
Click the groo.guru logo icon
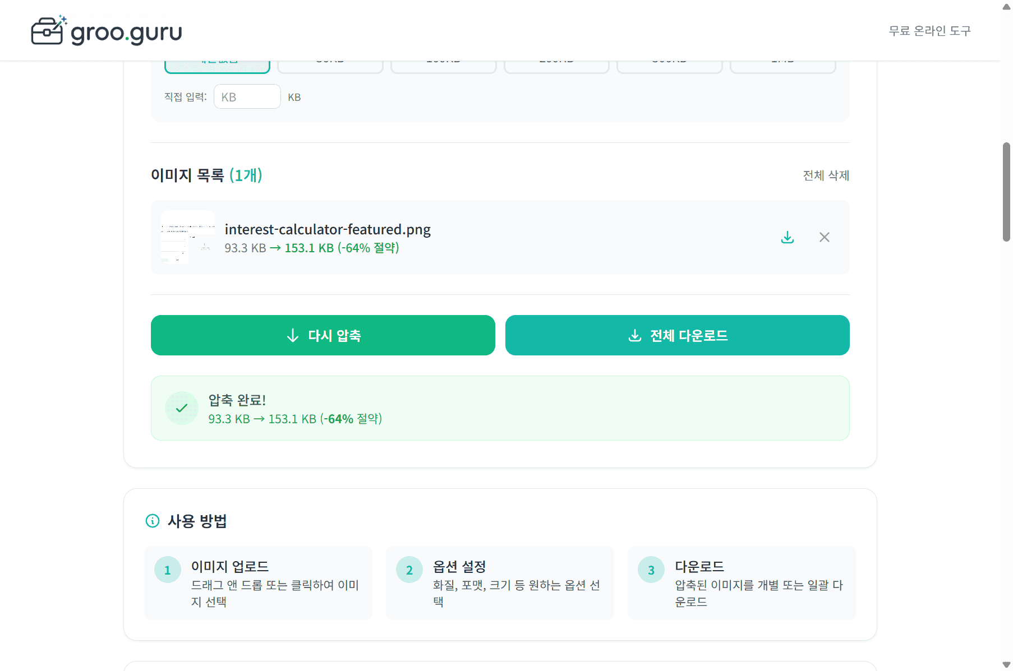[48, 30]
